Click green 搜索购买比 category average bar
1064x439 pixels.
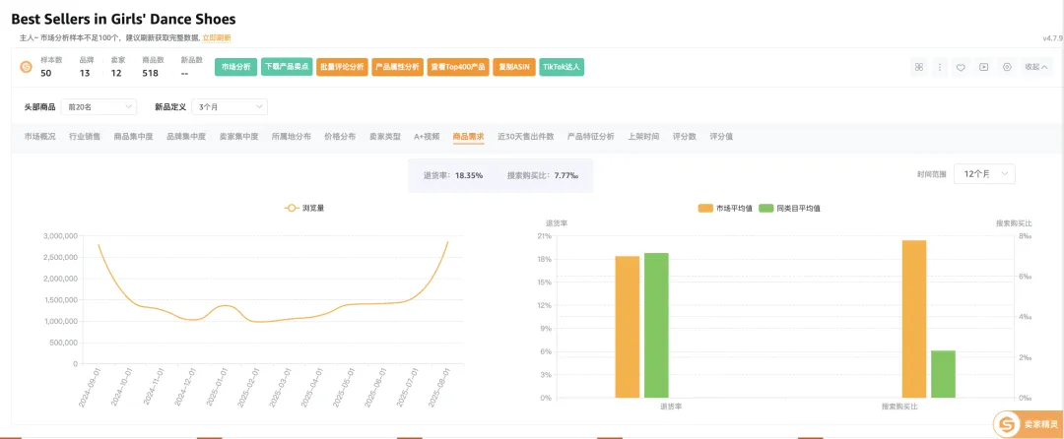pyautogui.click(x=943, y=374)
